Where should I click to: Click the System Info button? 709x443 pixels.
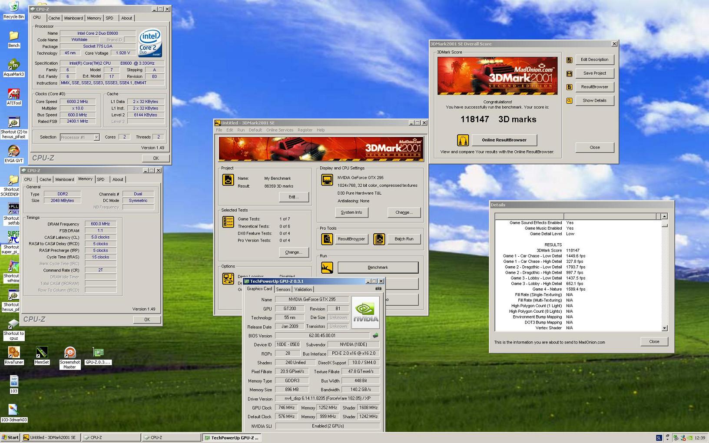tap(351, 212)
